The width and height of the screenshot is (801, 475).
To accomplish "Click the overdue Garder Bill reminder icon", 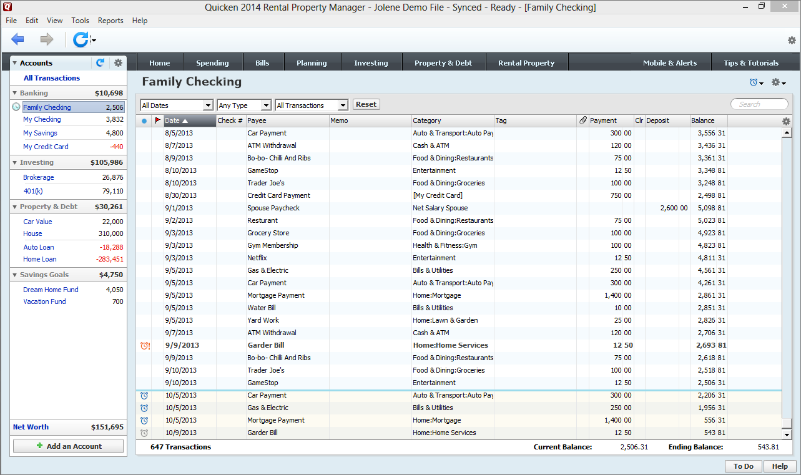I will click(x=145, y=345).
